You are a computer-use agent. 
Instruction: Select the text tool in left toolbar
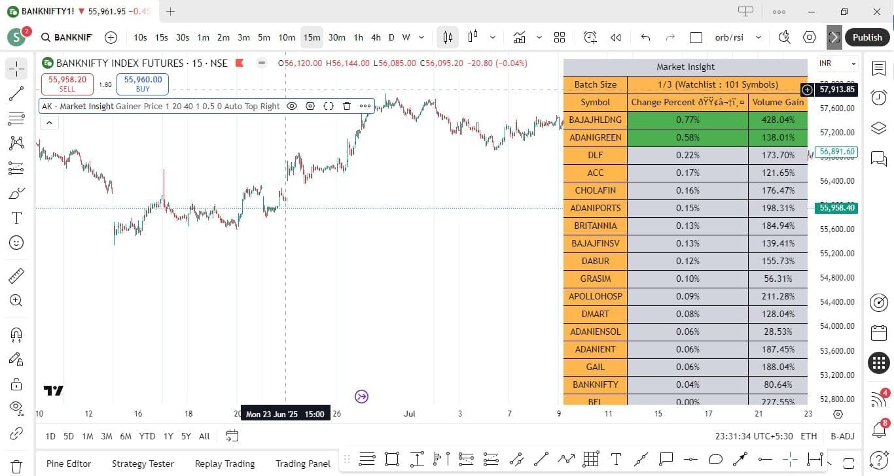point(16,218)
